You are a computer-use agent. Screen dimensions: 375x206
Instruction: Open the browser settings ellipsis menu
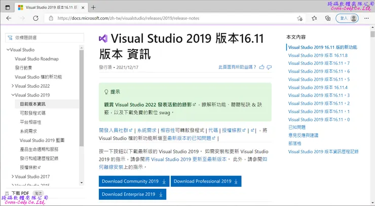coord(366,18)
